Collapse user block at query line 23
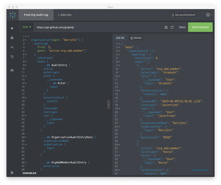This screenshot has width=221, height=185. click(x=26, y=116)
